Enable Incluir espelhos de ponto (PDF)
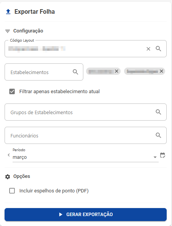The image size is (172, 226). pos(12,191)
